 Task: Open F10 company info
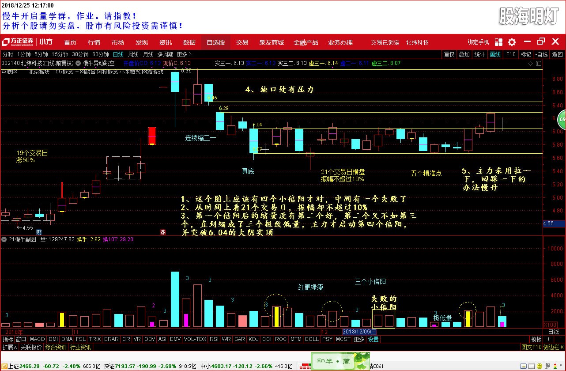[511, 54]
